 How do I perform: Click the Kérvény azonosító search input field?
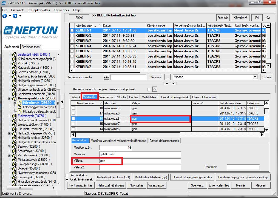tap(128, 77)
